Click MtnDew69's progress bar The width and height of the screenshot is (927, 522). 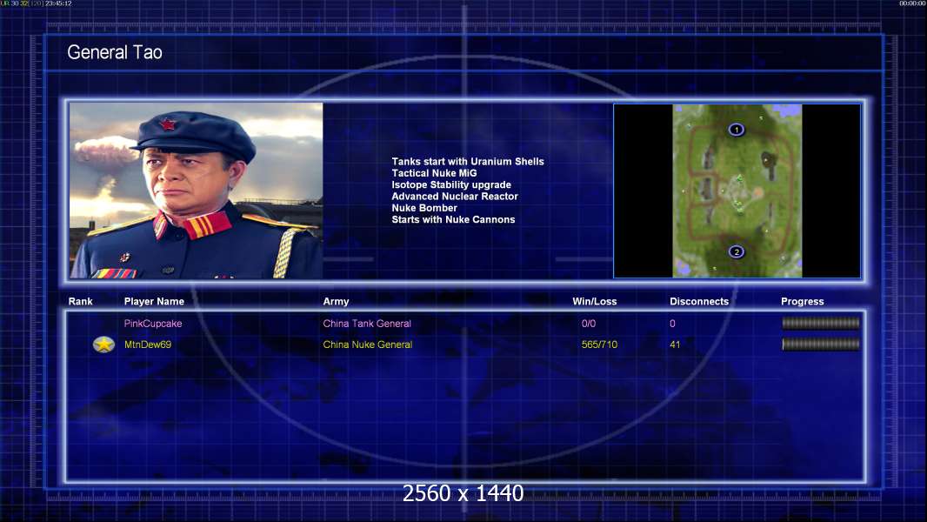tap(821, 344)
